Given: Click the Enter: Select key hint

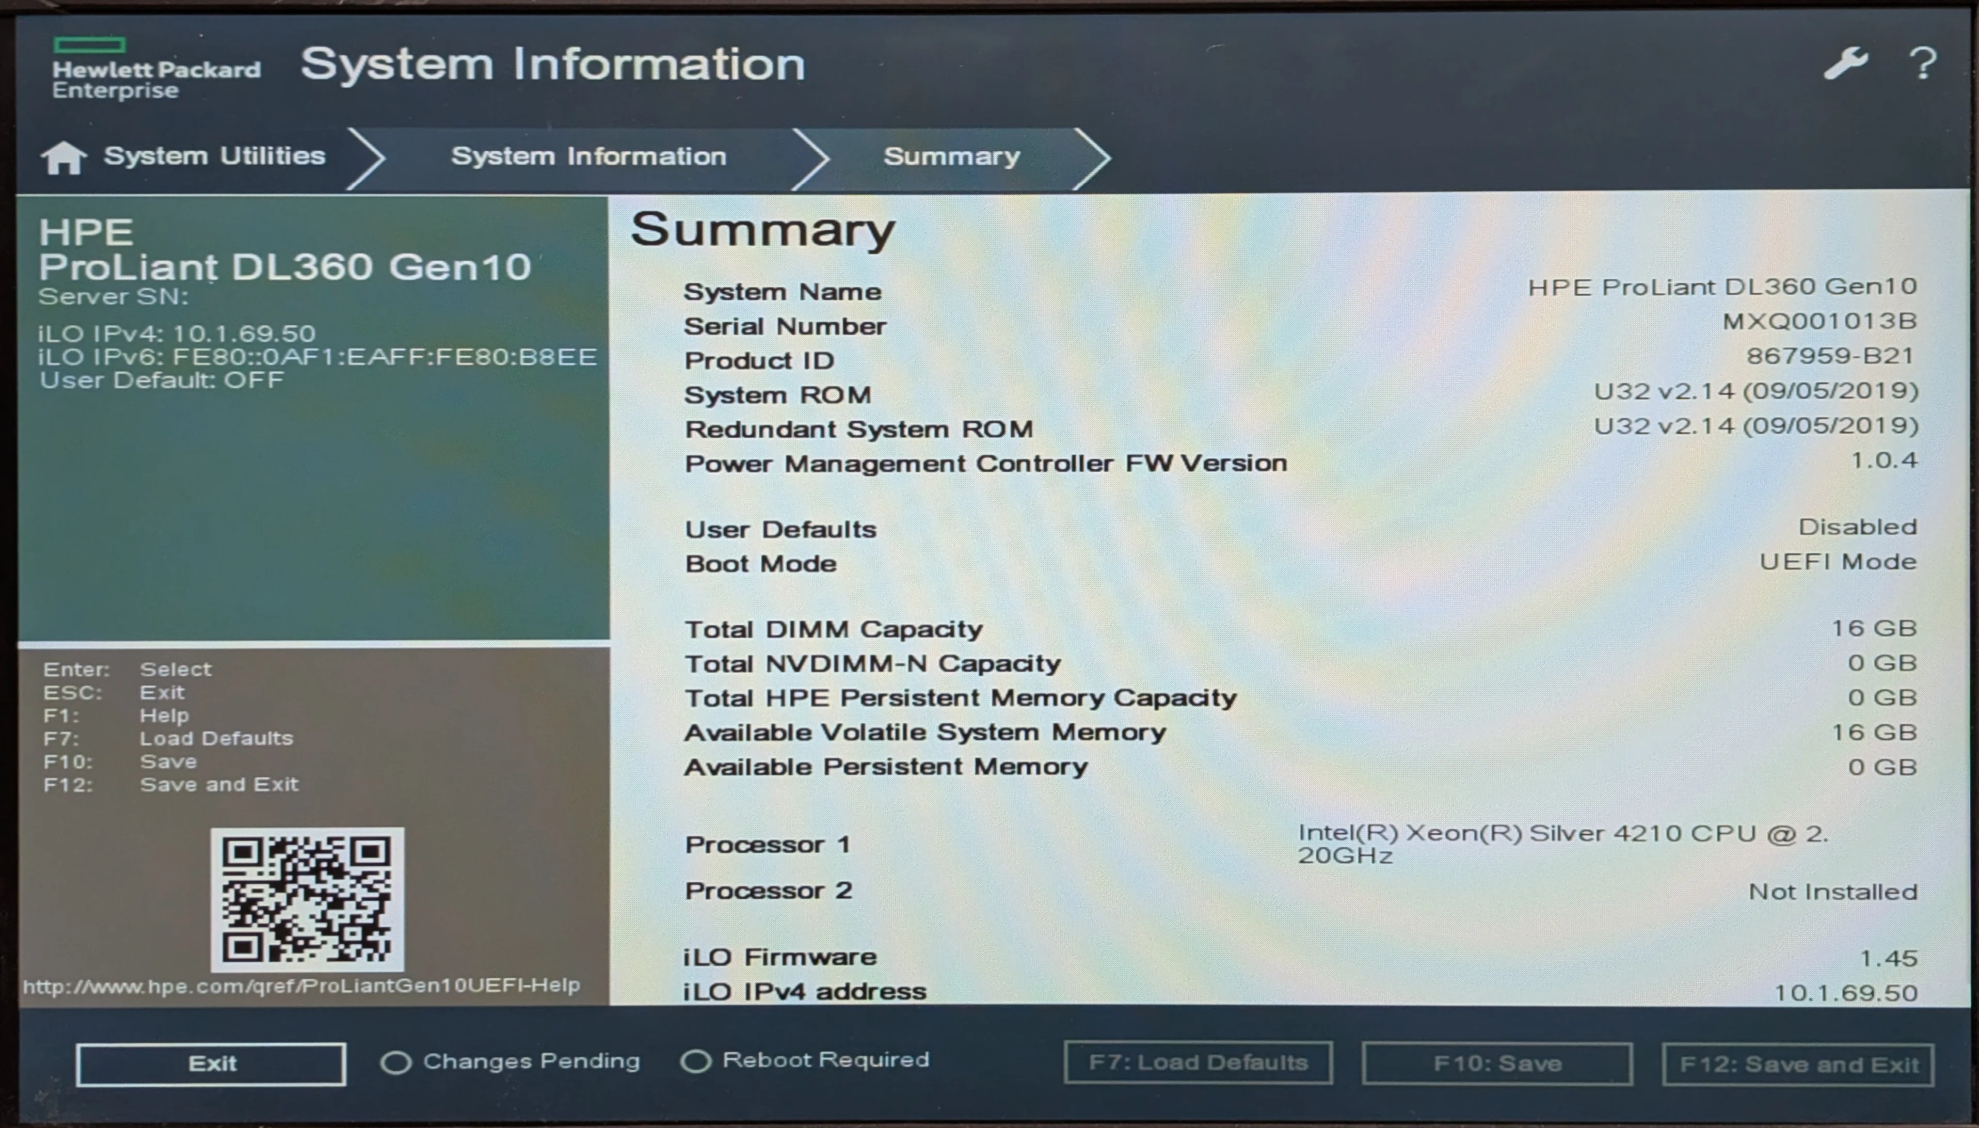Looking at the screenshot, I should [x=127, y=670].
